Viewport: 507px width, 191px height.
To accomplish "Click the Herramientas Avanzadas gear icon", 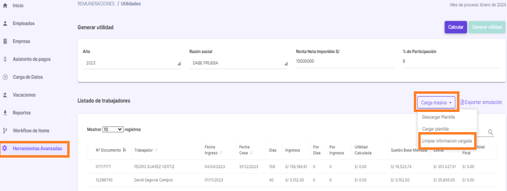I will point(5,149).
